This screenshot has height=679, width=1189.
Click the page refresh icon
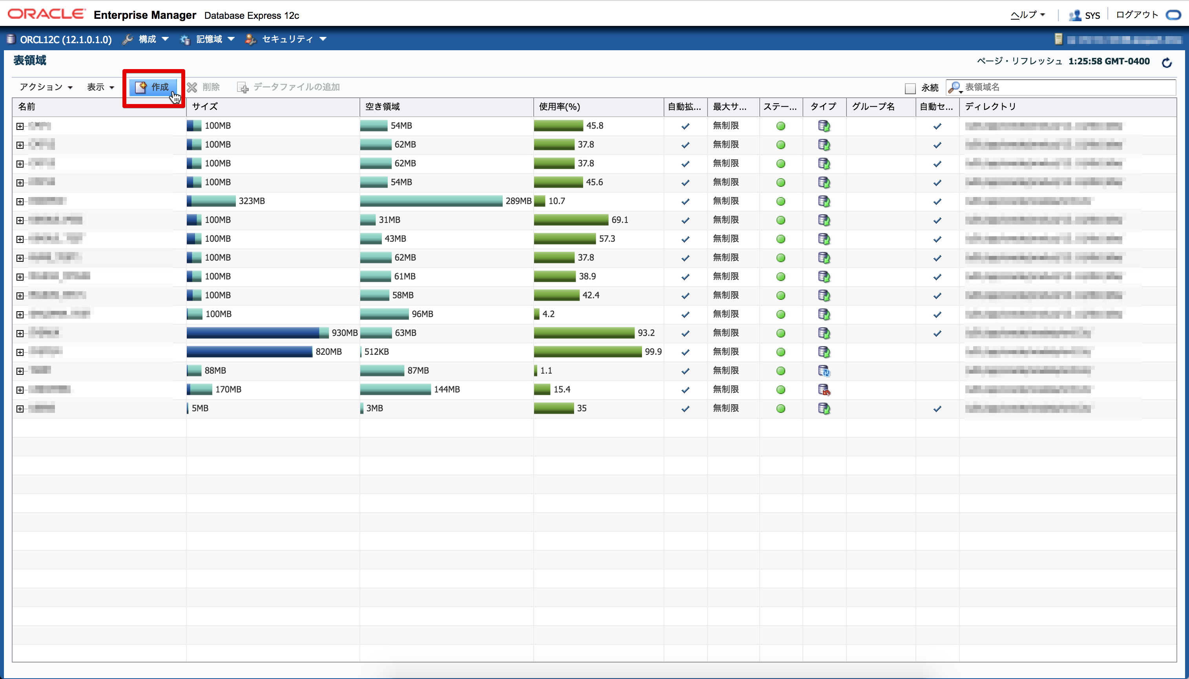(1167, 62)
